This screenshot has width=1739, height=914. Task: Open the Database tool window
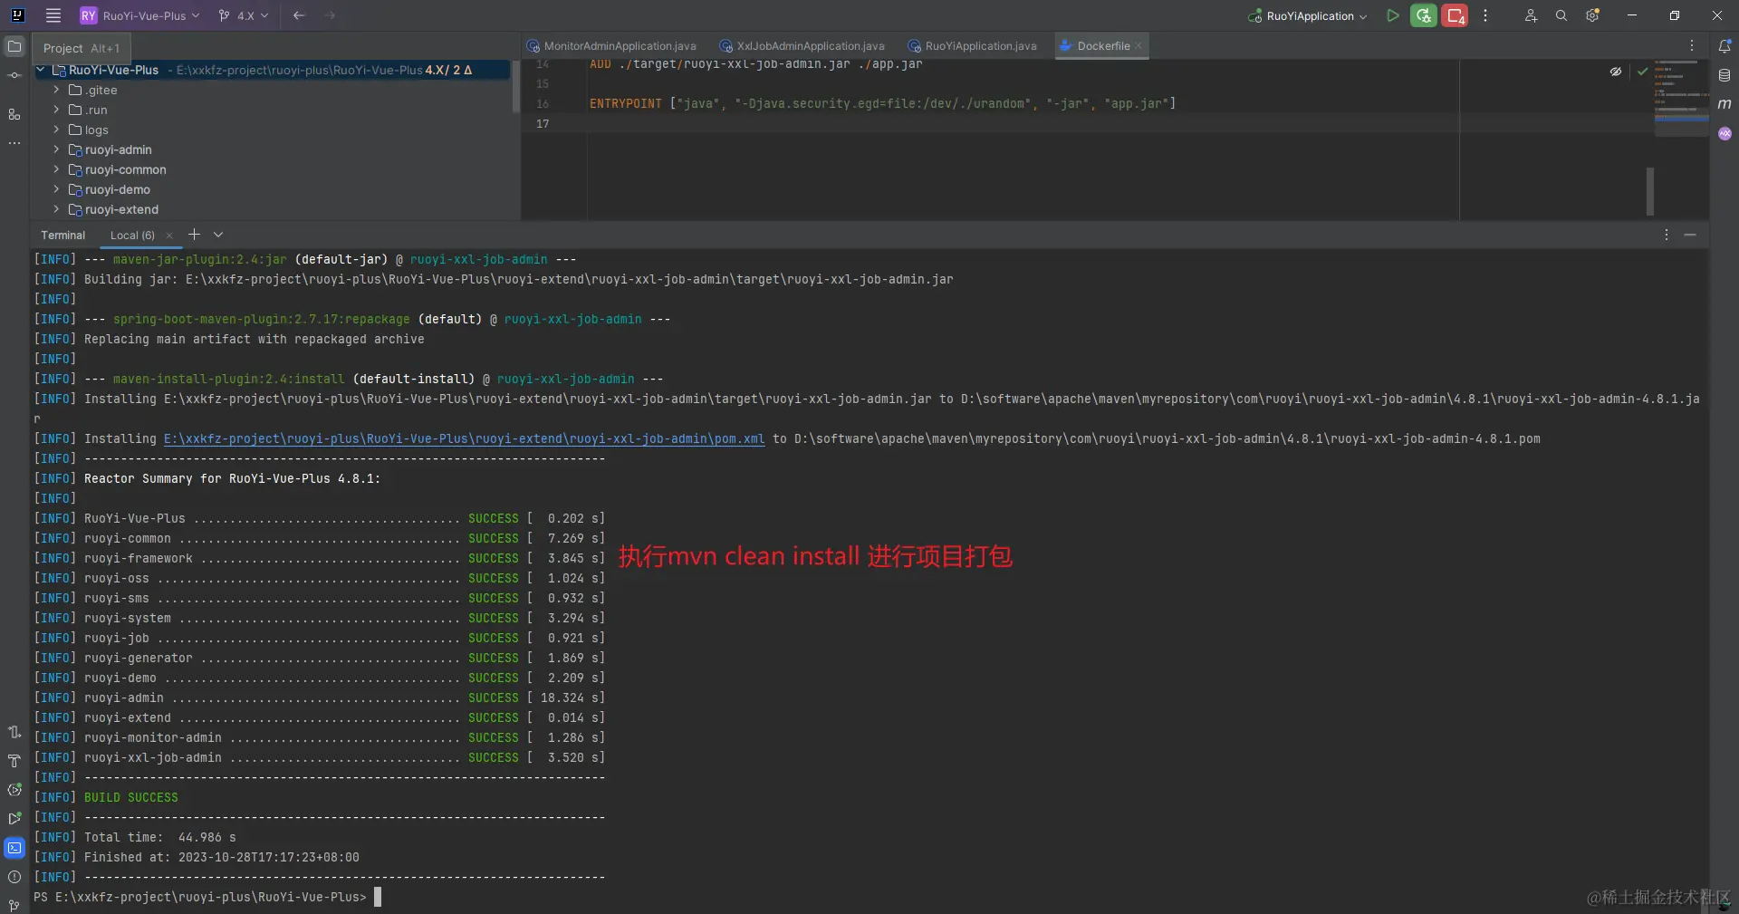(1725, 75)
